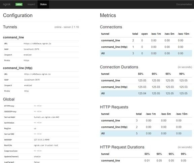Click the Global section heading
194x163 pixels.
[9, 99]
